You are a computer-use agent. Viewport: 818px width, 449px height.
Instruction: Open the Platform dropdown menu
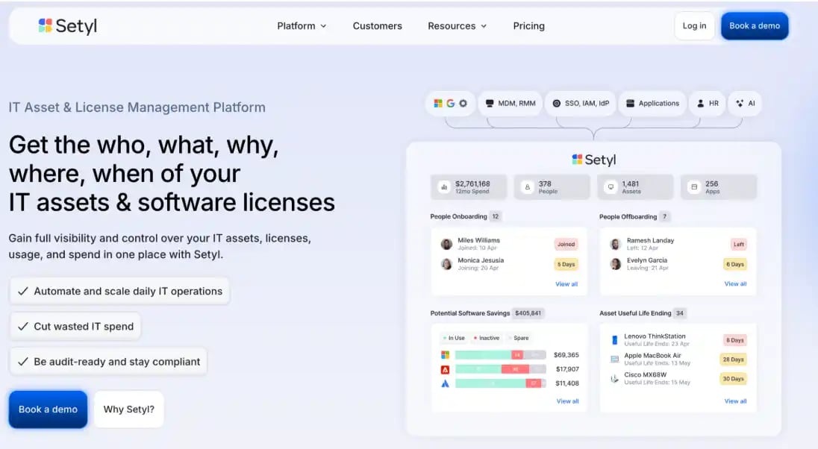click(x=302, y=26)
